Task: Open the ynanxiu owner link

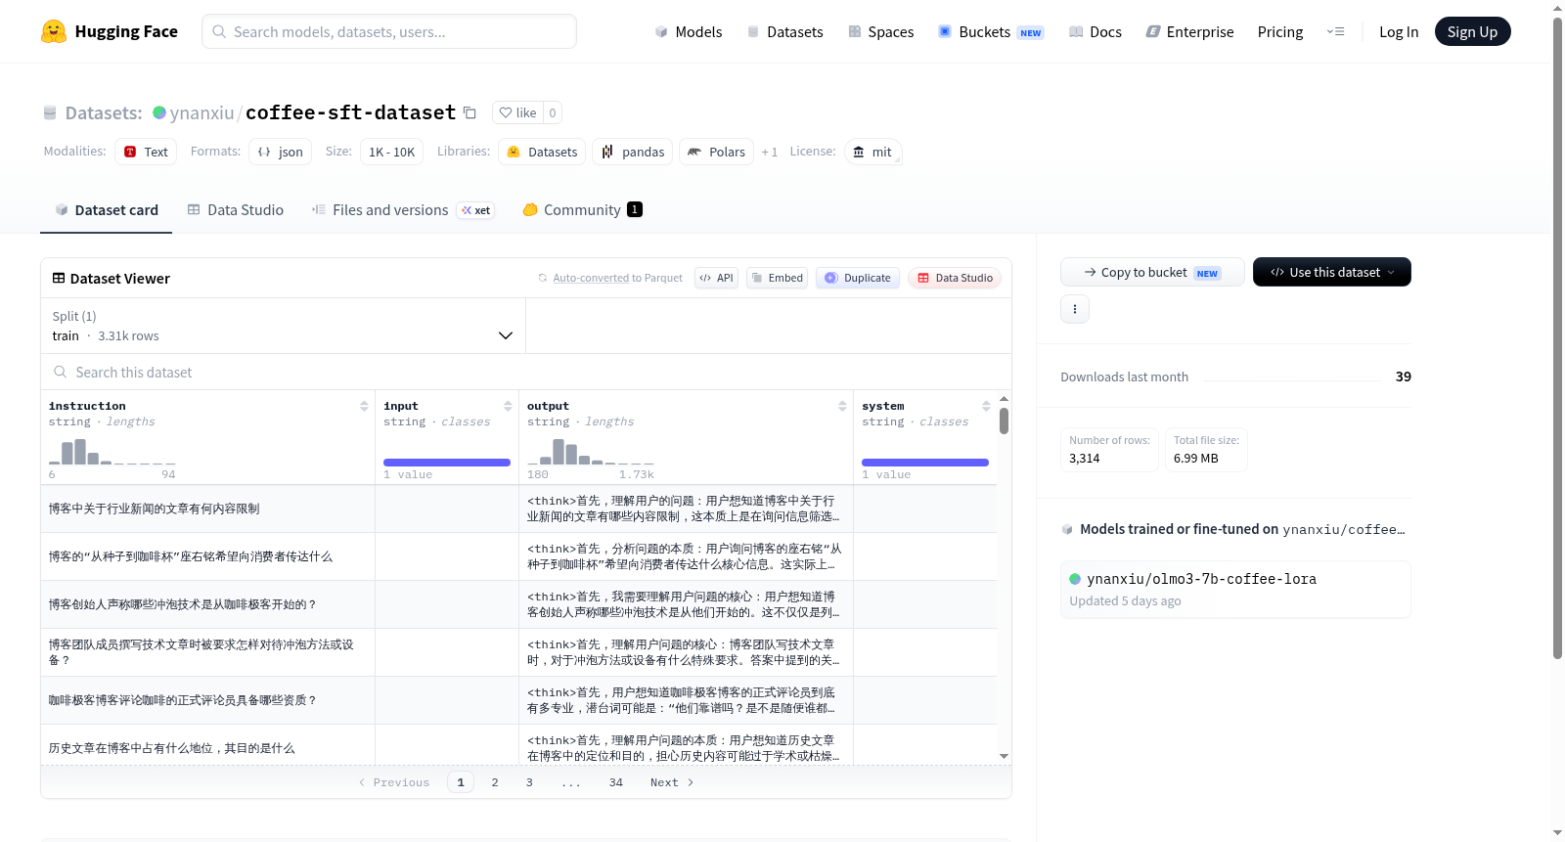Action: pos(201,112)
